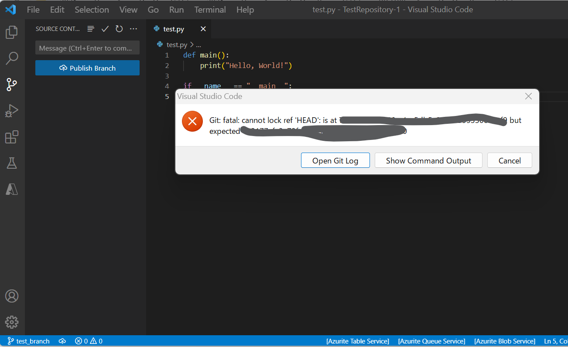568x347 pixels.
Task: Open the Manage gear icon
Action: coord(12,322)
